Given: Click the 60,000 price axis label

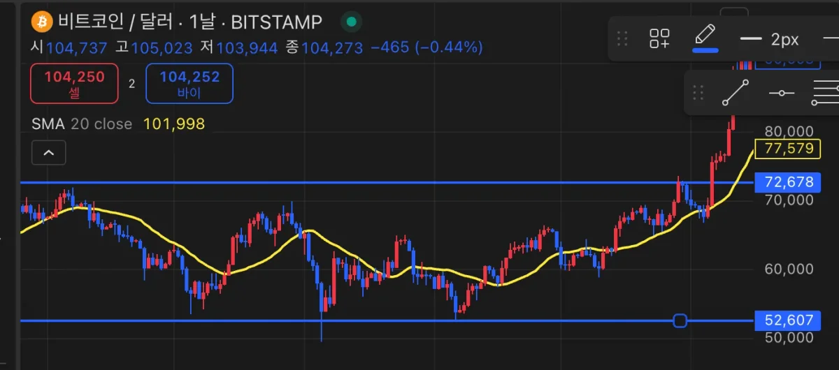Looking at the screenshot, I should [x=789, y=269].
